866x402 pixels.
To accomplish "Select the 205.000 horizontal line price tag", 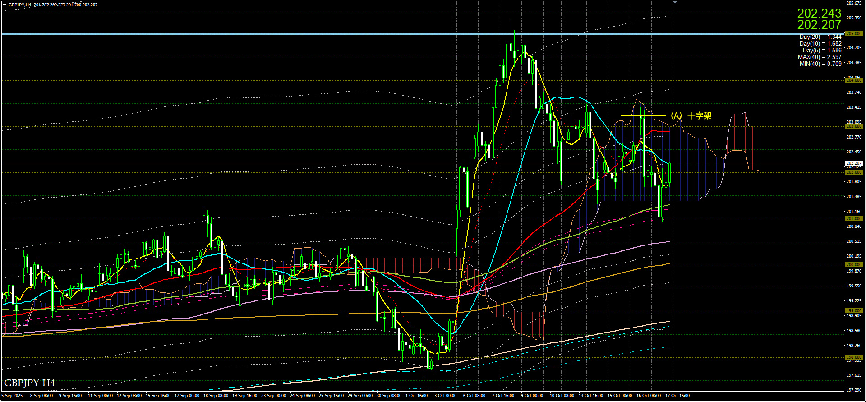I will coord(853,34).
